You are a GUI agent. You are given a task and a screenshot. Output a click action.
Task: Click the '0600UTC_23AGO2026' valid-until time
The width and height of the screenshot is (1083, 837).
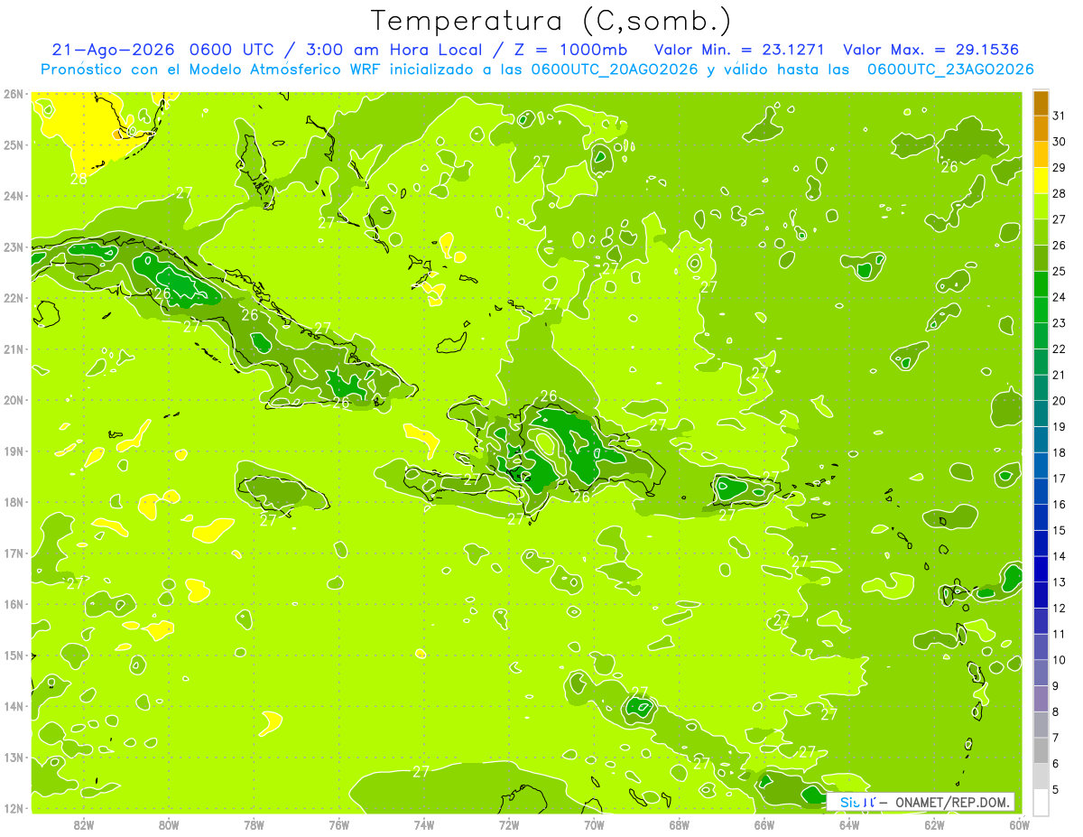point(950,69)
